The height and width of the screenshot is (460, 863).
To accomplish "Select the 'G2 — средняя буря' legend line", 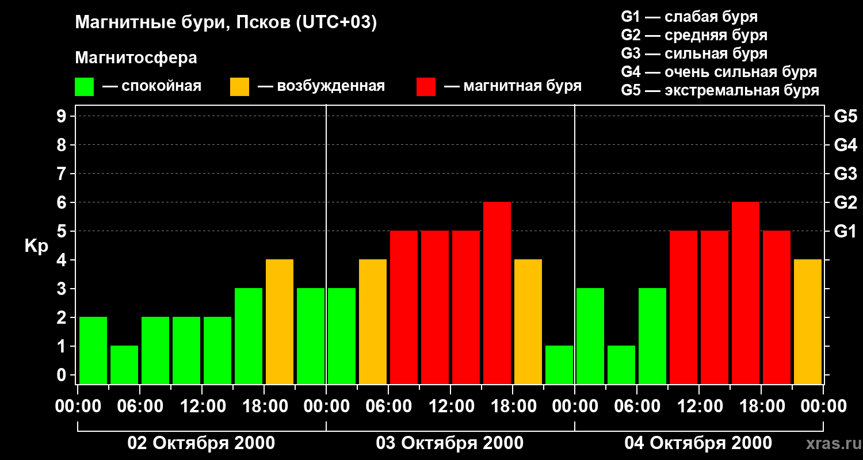I will click(x=694, y=35).
